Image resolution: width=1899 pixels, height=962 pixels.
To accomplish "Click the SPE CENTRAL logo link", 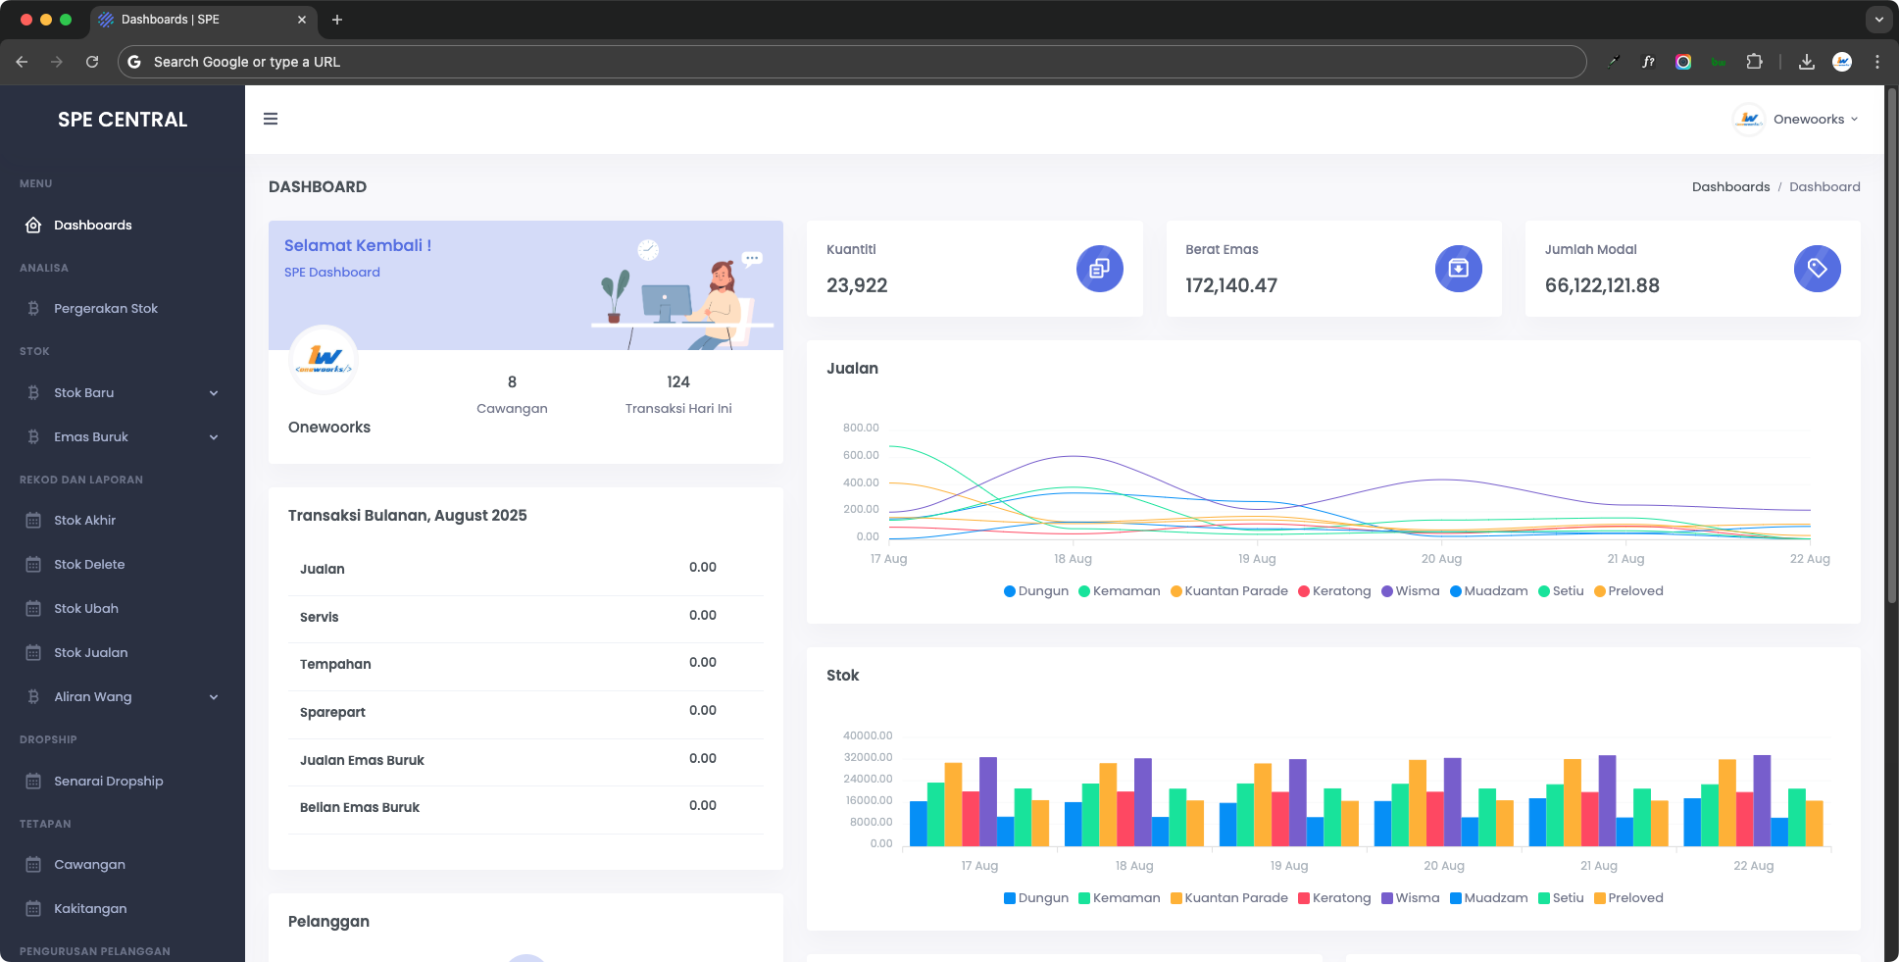I will [123, 120].
